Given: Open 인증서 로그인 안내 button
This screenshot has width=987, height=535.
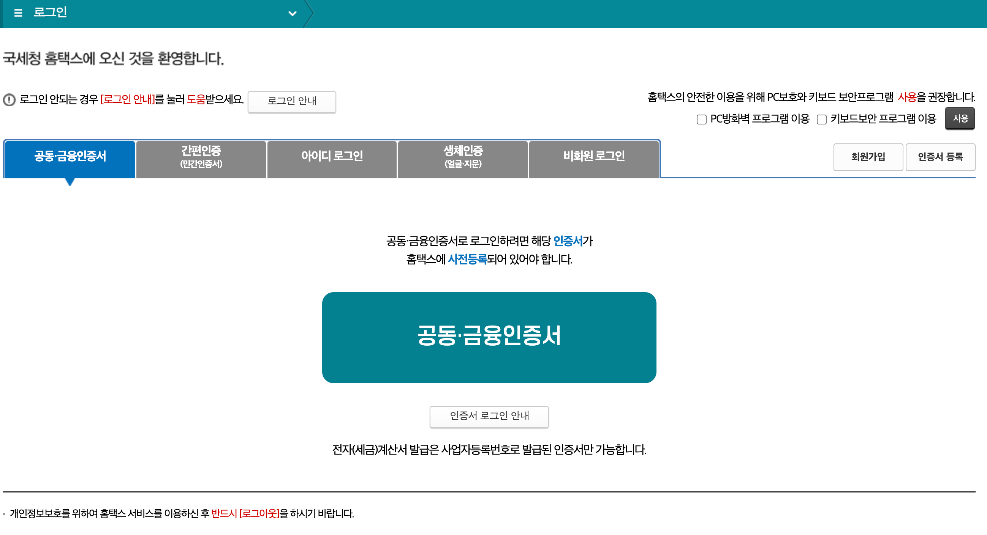Looking at the screenshot, I should coord(489,416).
